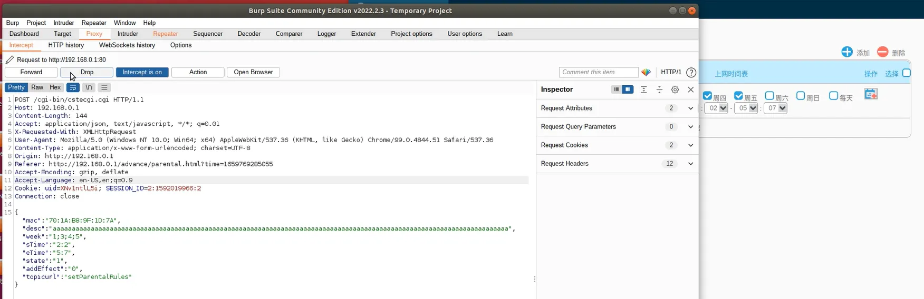Click the Cookie header line in request
Viewport: 924px width, 299px height.
click(108, 188)
